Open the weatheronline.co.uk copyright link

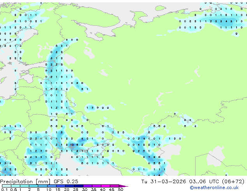(x=214, y=187)
